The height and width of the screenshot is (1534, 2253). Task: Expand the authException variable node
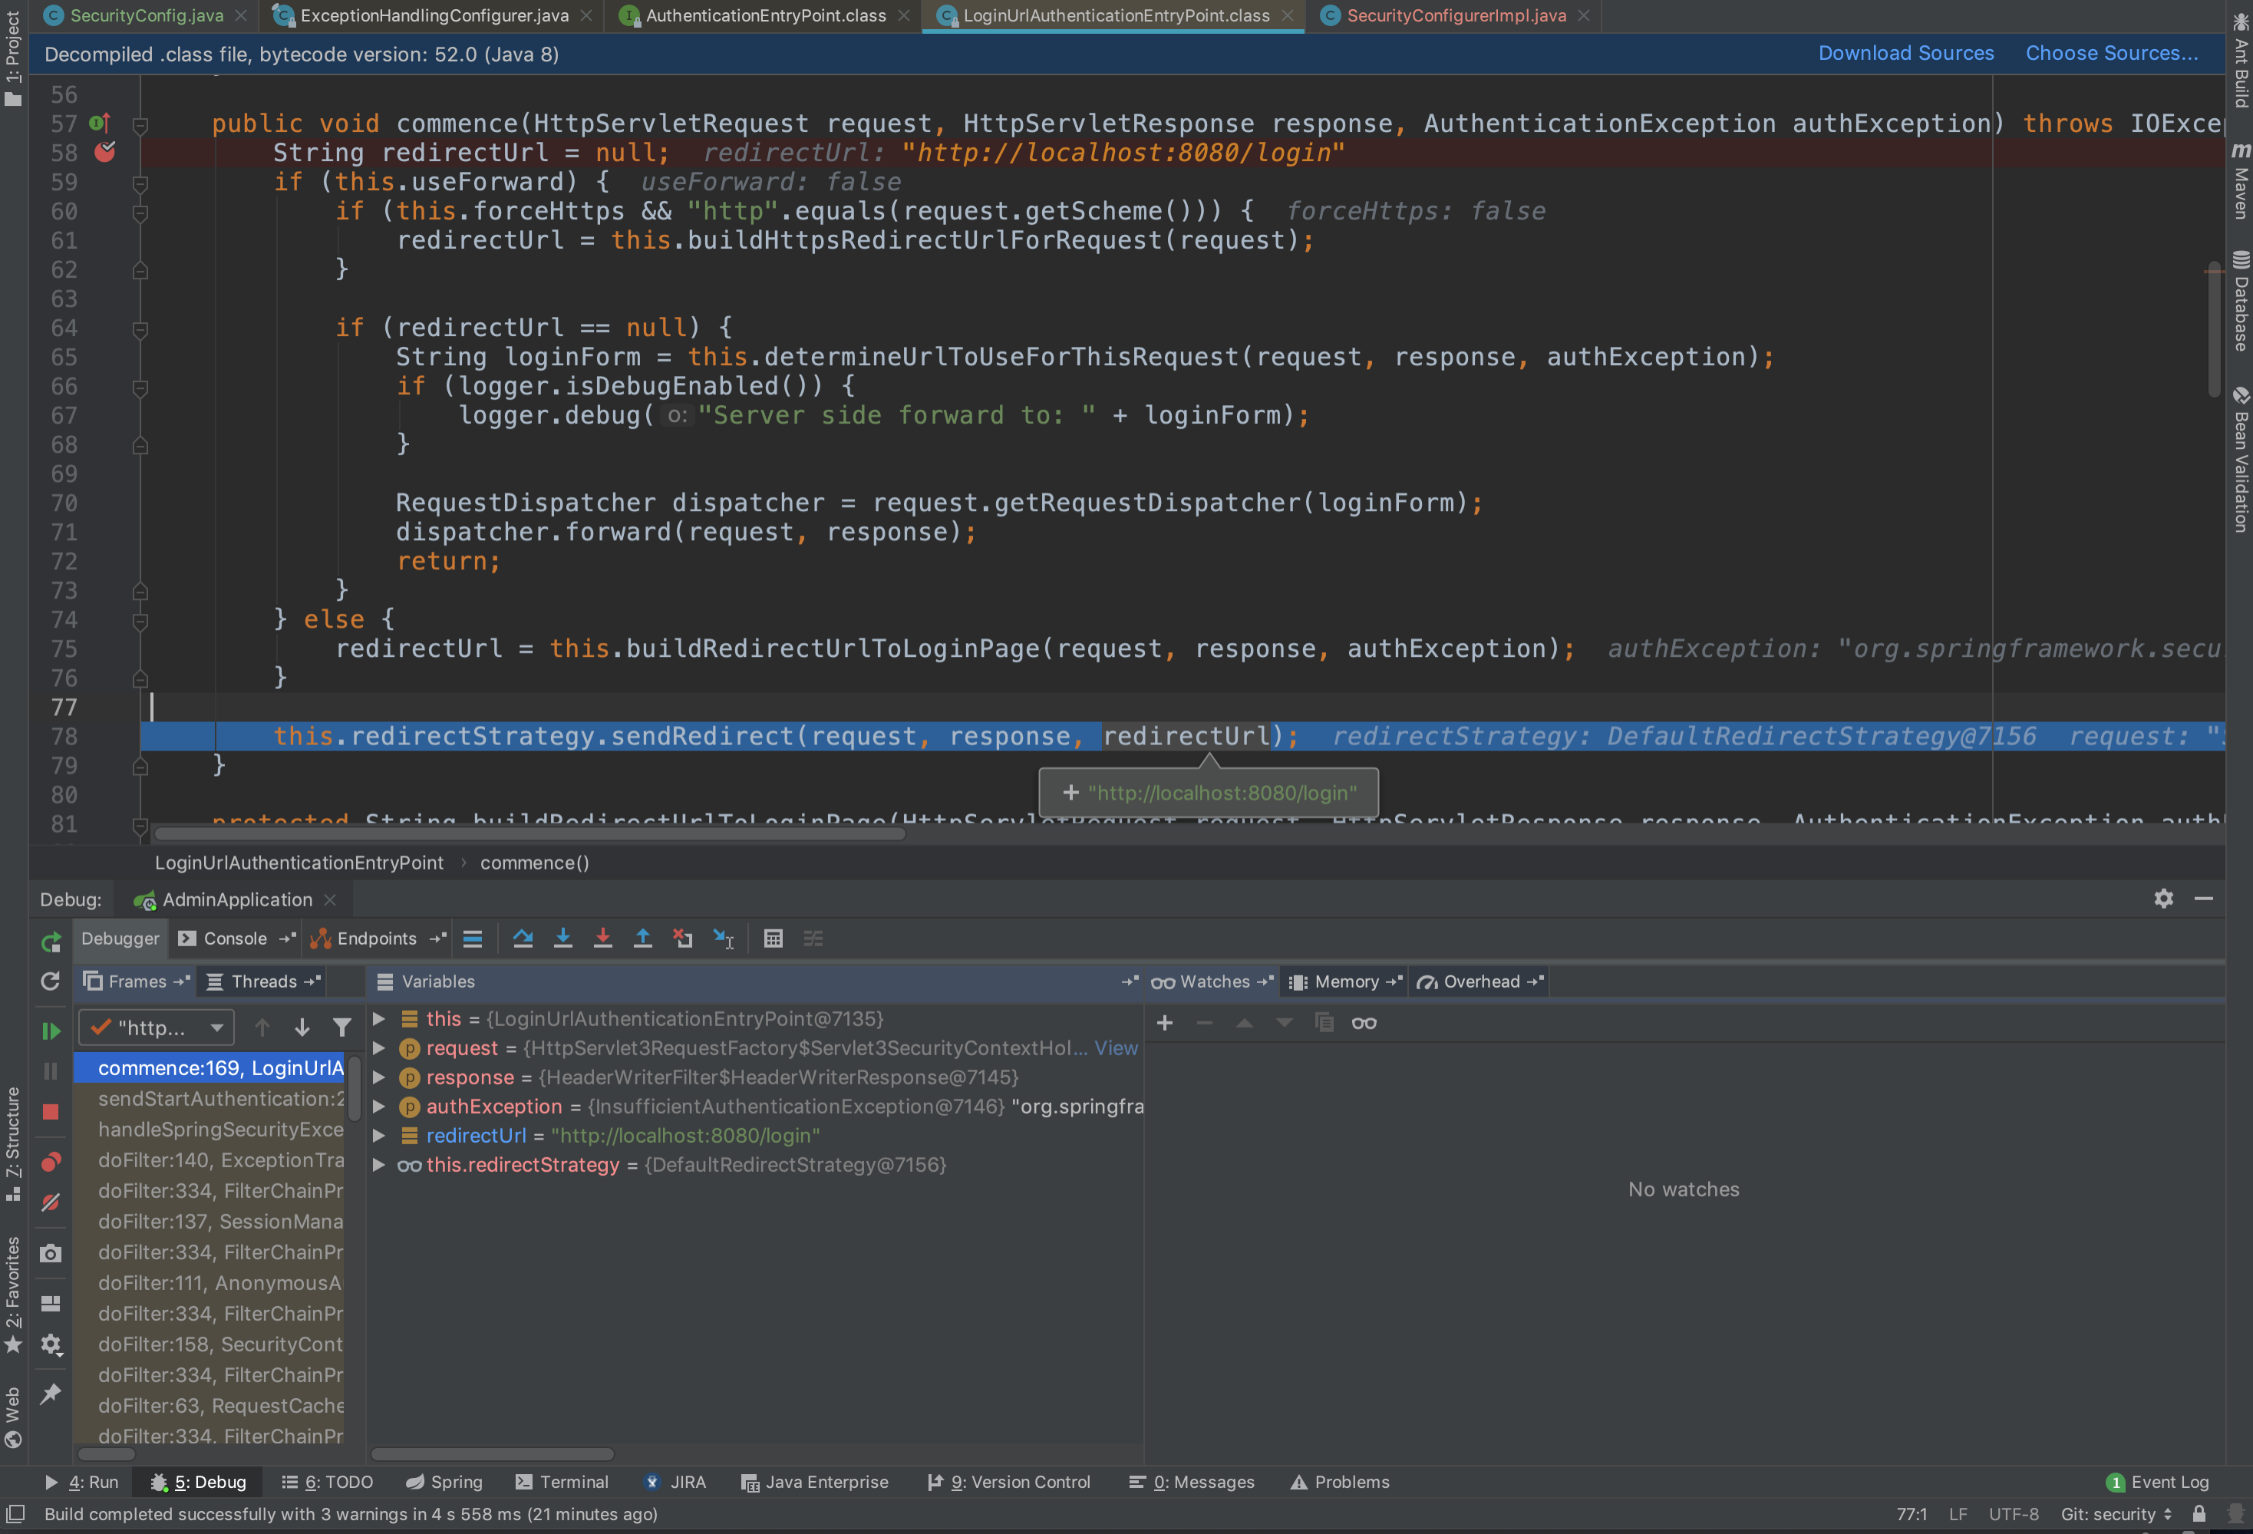click(379, 1107)
